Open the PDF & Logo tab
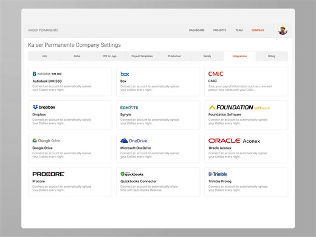 109,56
